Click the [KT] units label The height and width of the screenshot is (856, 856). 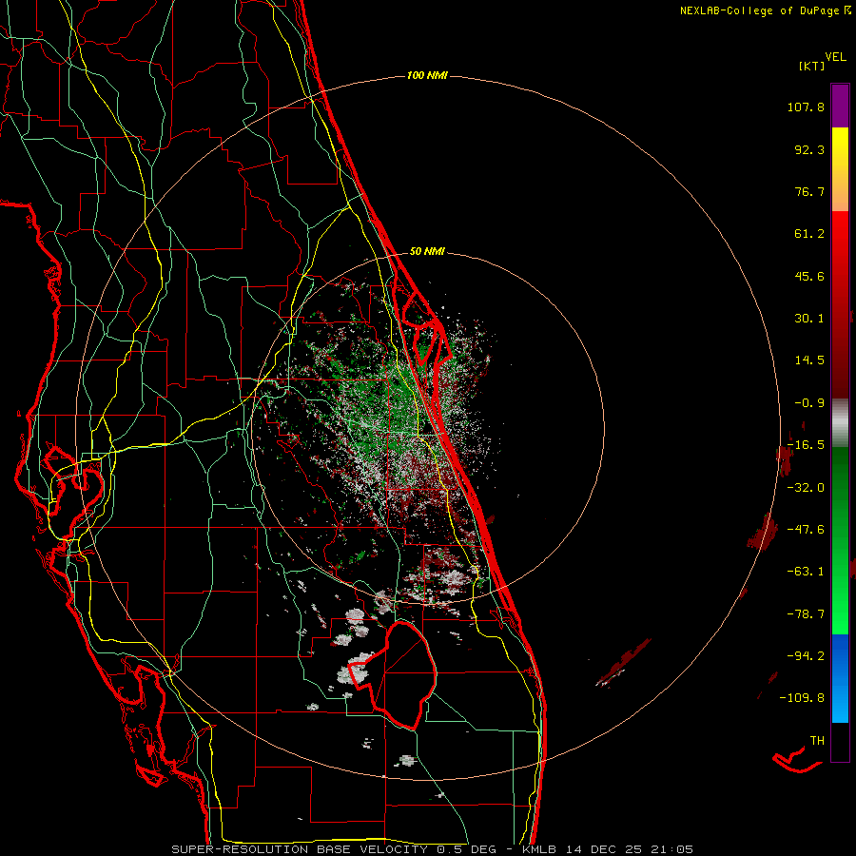coord(812,66)
